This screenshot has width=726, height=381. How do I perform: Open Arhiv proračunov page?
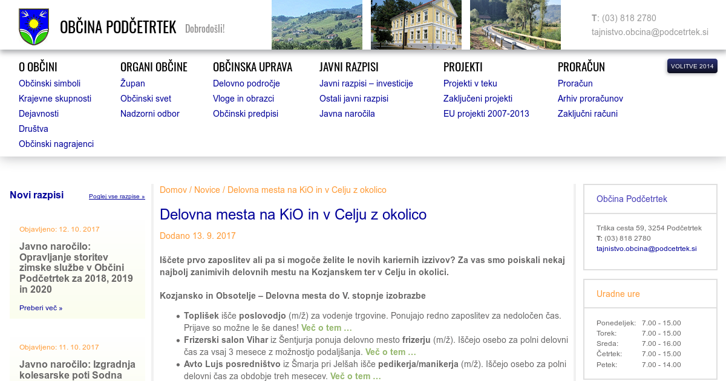(590, 99)
